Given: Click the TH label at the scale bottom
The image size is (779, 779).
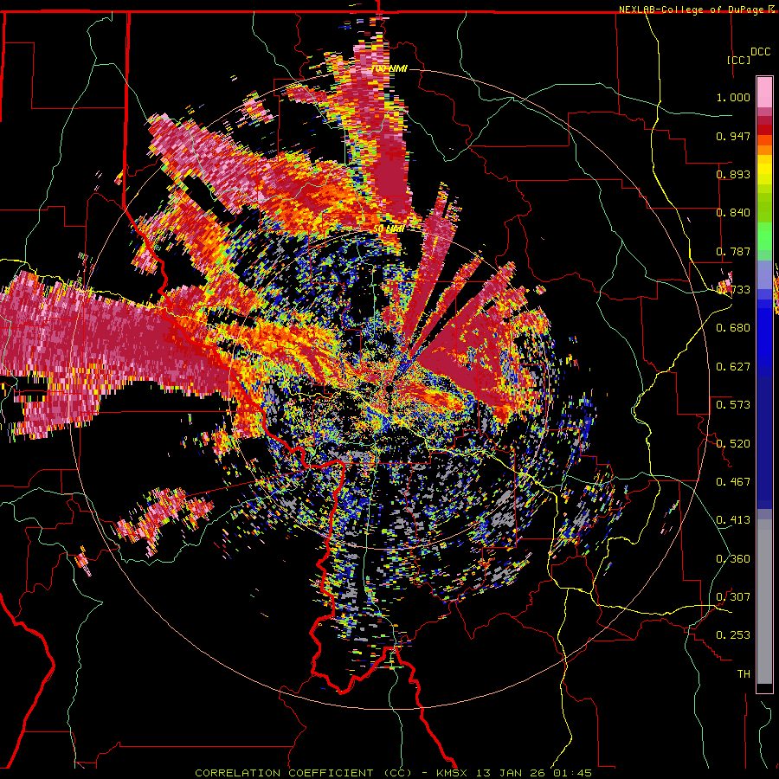Looking at the screenshot, I should (744, 674).
